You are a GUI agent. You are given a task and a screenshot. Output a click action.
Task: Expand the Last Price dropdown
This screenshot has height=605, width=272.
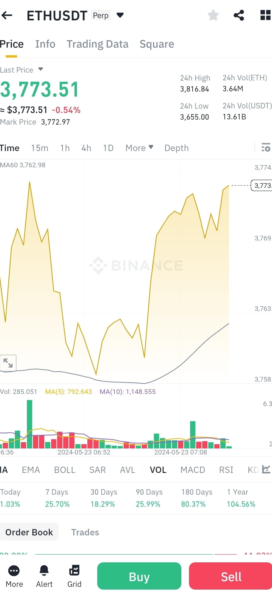(40, 70)
